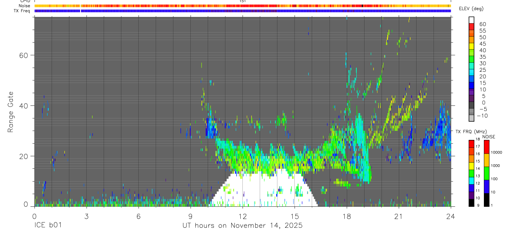Click 'UT hours on November 14, 2025' label
The height and width of the screenshot is (234, 507).
[242, 226]
